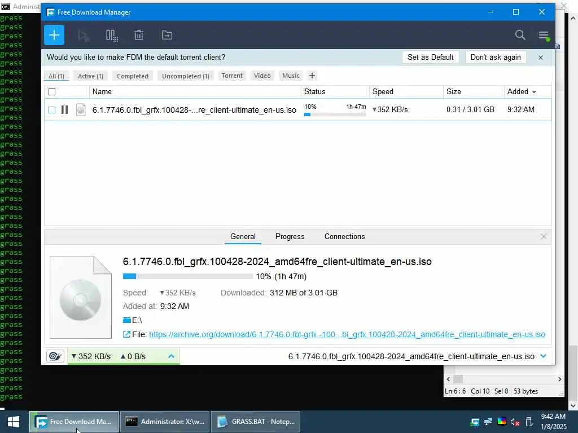Click Don't ask again button
This screenshot has width=578, height=433.
pos(496,57)
